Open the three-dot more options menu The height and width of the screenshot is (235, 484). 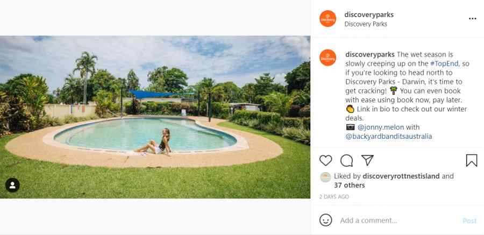(473, 18)
